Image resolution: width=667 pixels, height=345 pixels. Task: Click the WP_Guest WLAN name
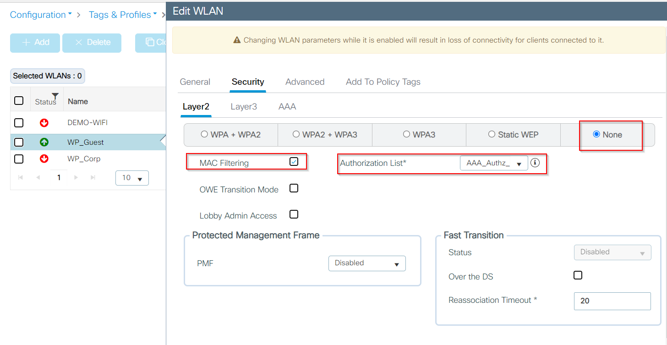[x=86, y=142]
